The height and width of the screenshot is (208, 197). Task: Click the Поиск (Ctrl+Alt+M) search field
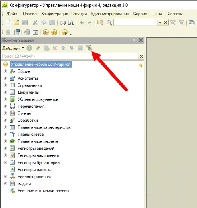[x=70, y=56]
